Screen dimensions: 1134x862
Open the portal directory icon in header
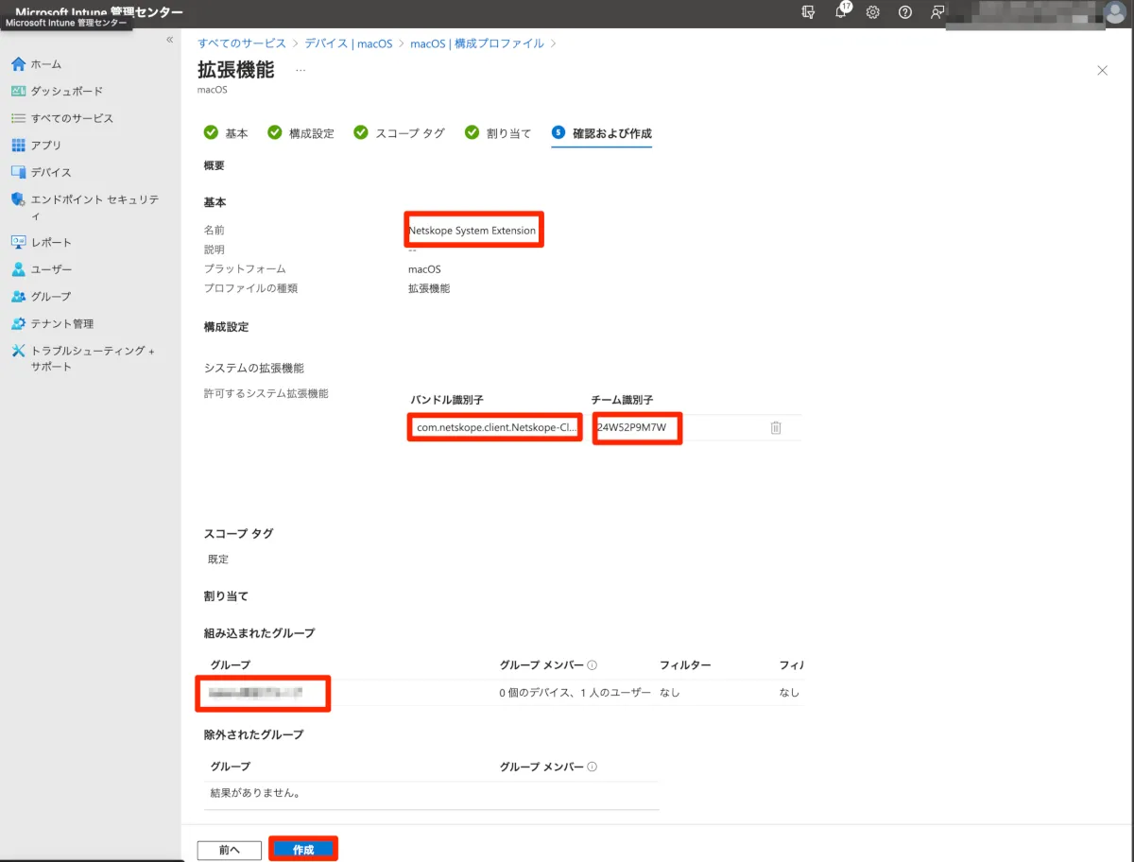click(x=808, y=12)
